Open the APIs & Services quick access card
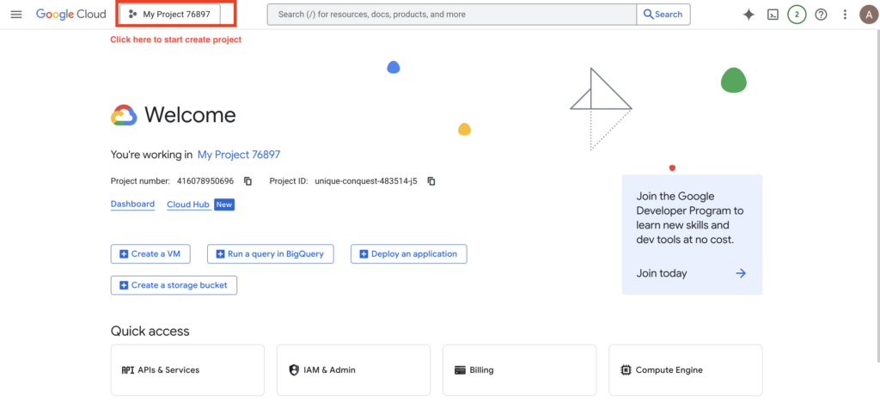The width and height of the screenshot is (880, 402). coord(187,370)
